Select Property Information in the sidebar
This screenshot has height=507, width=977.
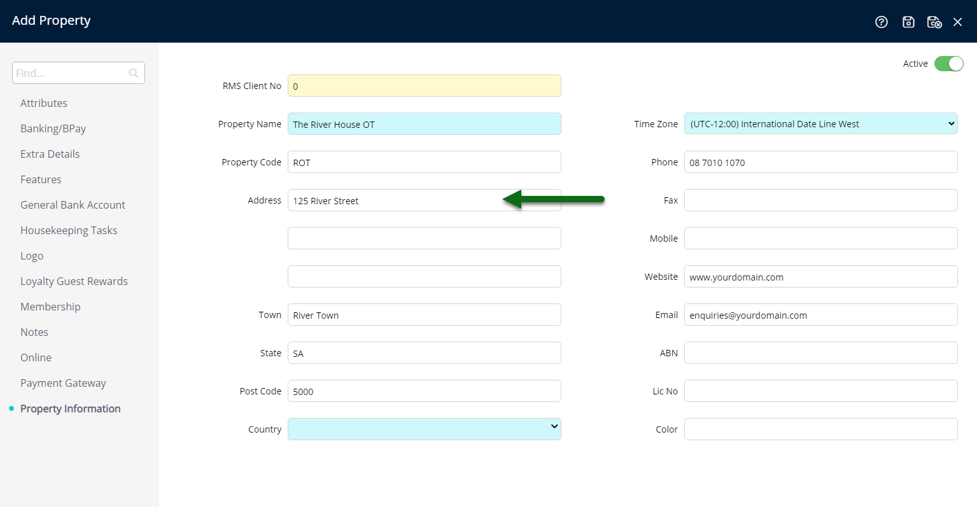click(x=71, y=408)
